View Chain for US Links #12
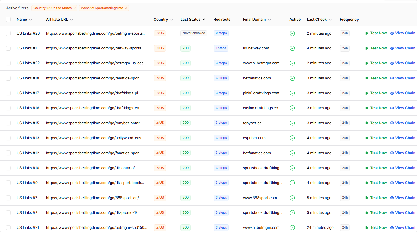 point(403,153)
